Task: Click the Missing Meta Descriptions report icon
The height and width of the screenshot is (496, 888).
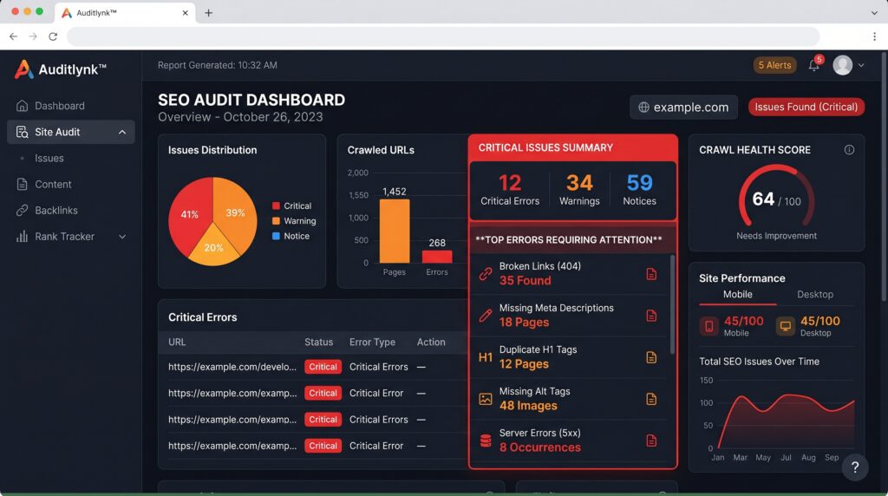Action: pos(651,316)
